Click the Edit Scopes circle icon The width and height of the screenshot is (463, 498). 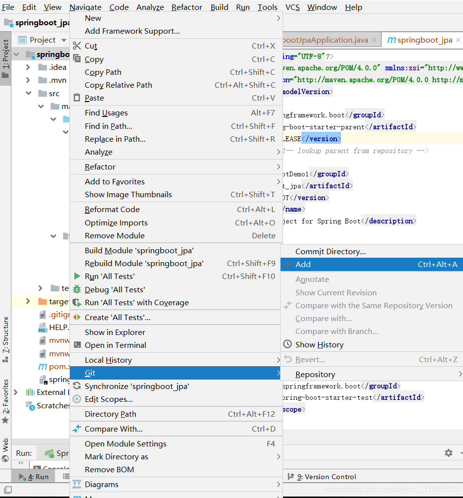pos(77,399)
